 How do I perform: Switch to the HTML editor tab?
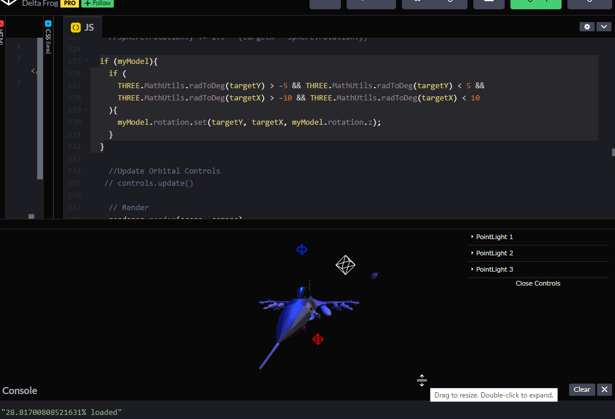click(2, 33)
